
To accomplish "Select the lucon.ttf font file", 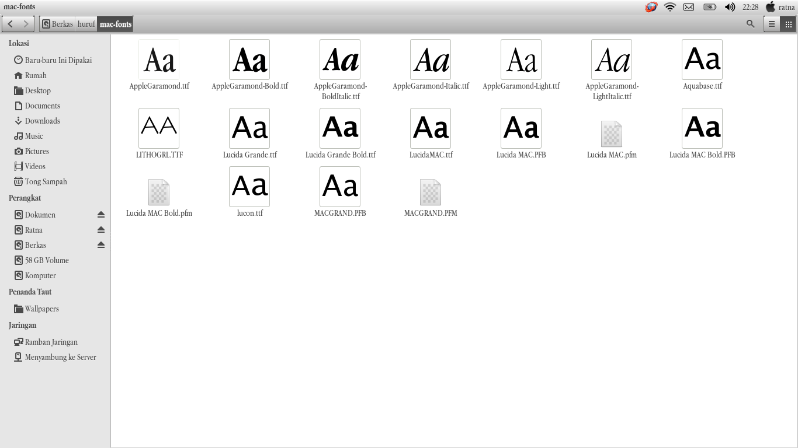I will (249, 192).
